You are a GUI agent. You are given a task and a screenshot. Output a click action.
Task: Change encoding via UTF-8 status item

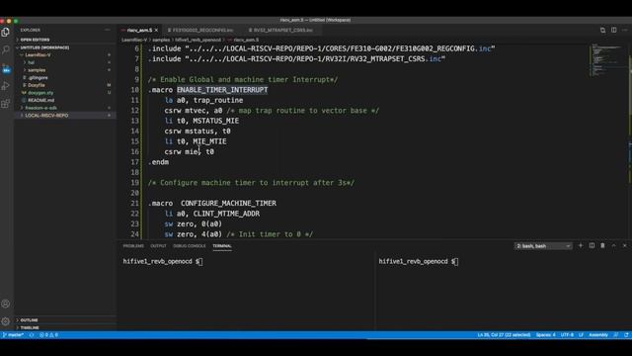567,335
